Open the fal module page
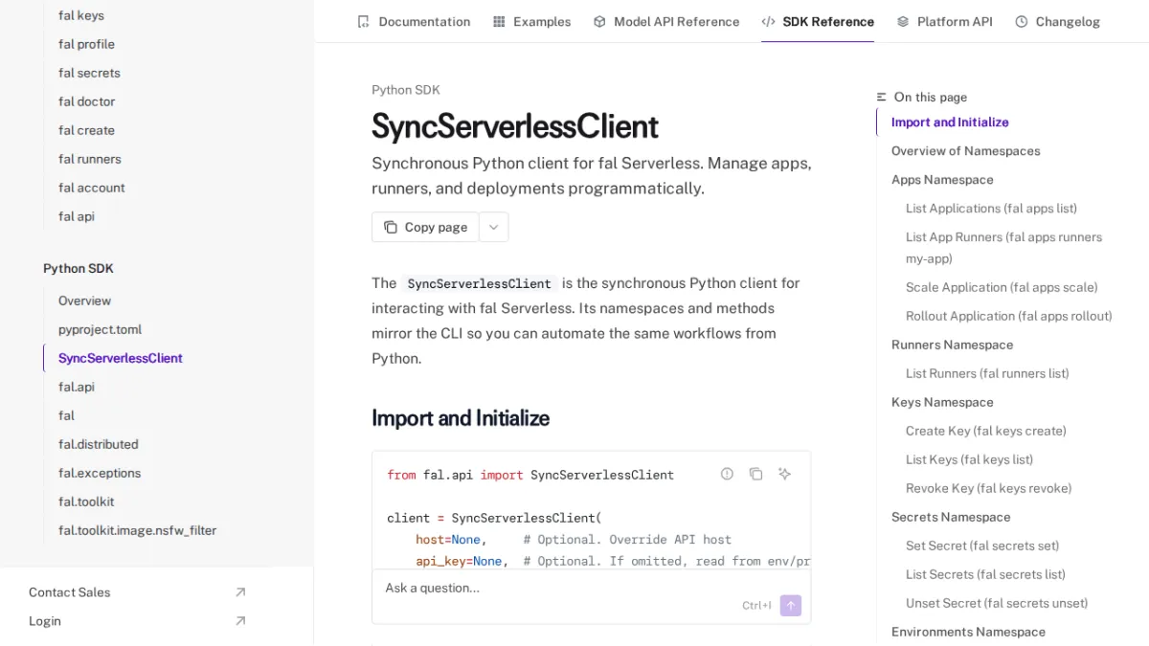Image resolution: width=1149 pixels, height=646 pixels. [66, 415]
